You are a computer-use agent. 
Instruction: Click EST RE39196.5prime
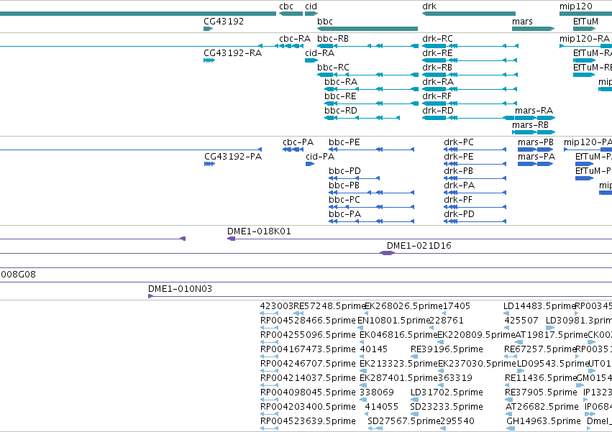(447, 349)
